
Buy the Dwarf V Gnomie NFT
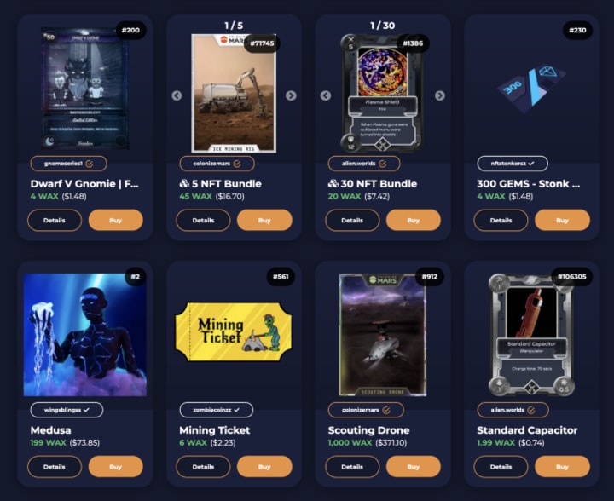[x=115, y=220]
